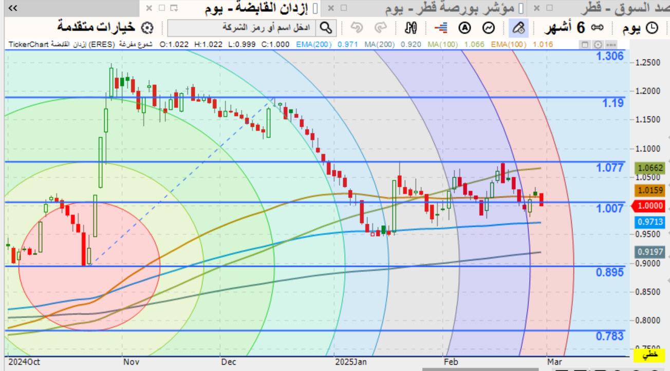Click the Feb date axis label
This screenshot has height=371, width=670.
[451, 362]
